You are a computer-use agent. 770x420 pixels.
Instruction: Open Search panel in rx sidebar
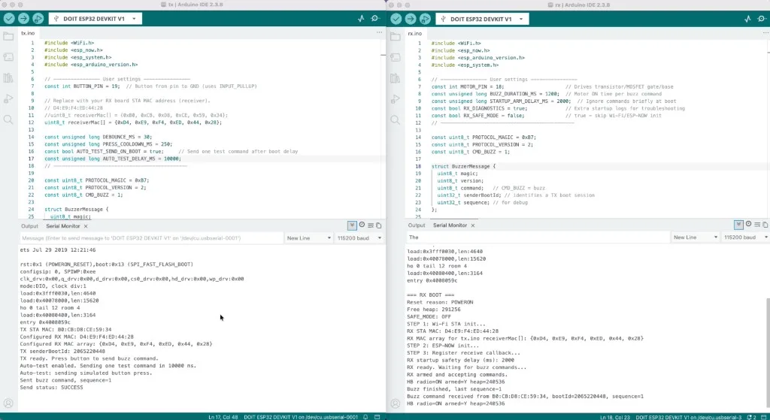click(x=396, y=119)
